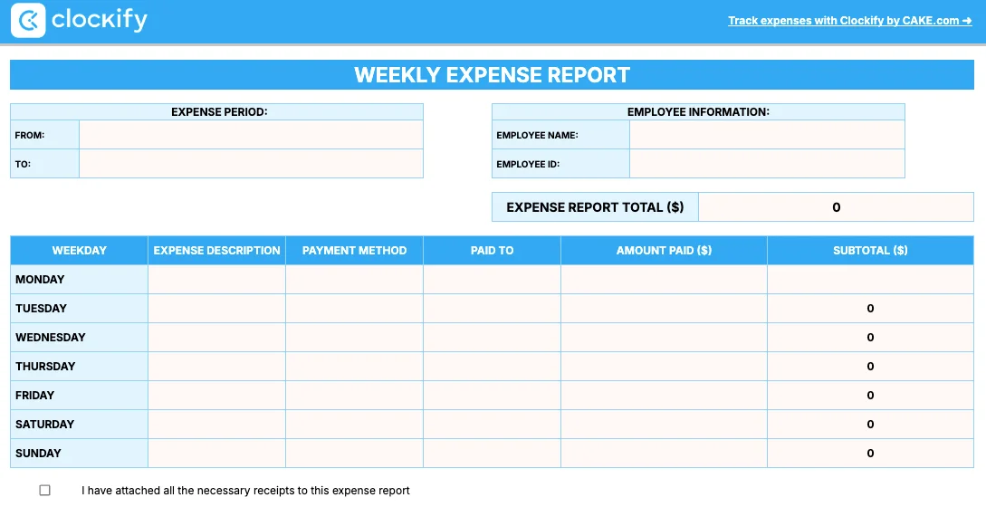Click the PAID TO column header
The height and width of the screenshot is (507, 986).
click(492, 251)
